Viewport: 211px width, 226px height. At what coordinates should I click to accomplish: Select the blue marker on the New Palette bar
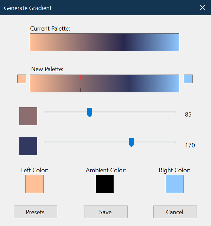pos(130,78)
